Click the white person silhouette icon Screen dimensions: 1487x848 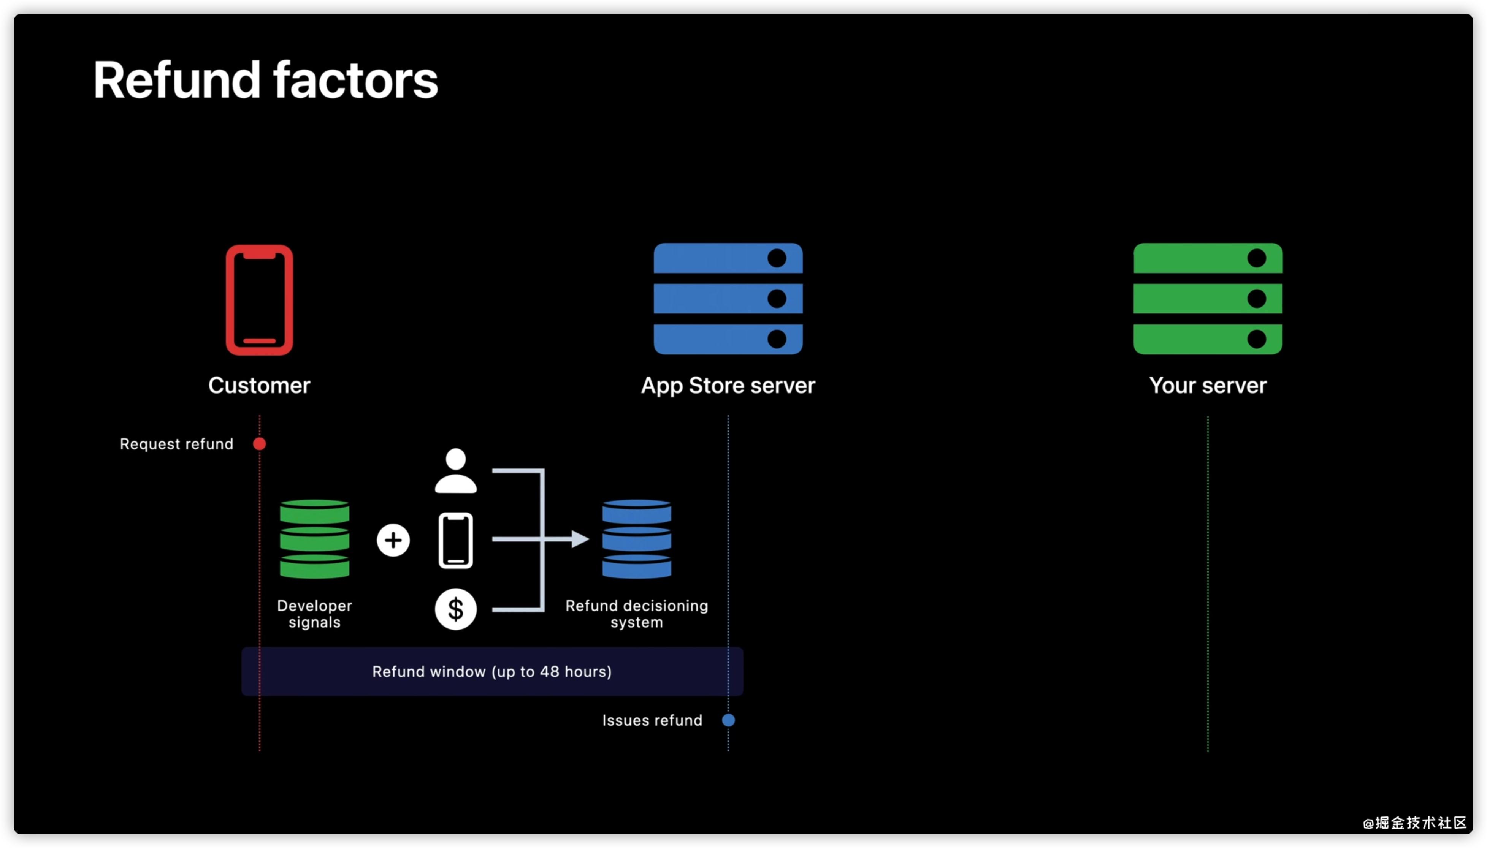click(456, 471)
